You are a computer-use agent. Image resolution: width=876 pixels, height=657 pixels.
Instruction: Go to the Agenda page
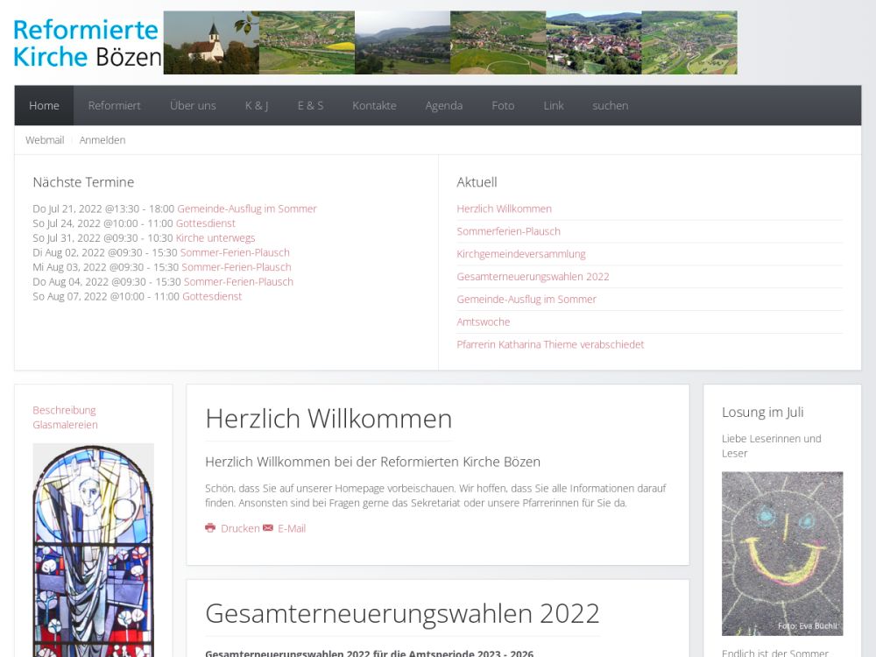443,105
